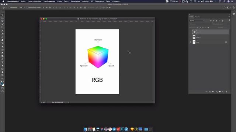
Task: Select the Brush tool
Action: (x=3, y=37)
